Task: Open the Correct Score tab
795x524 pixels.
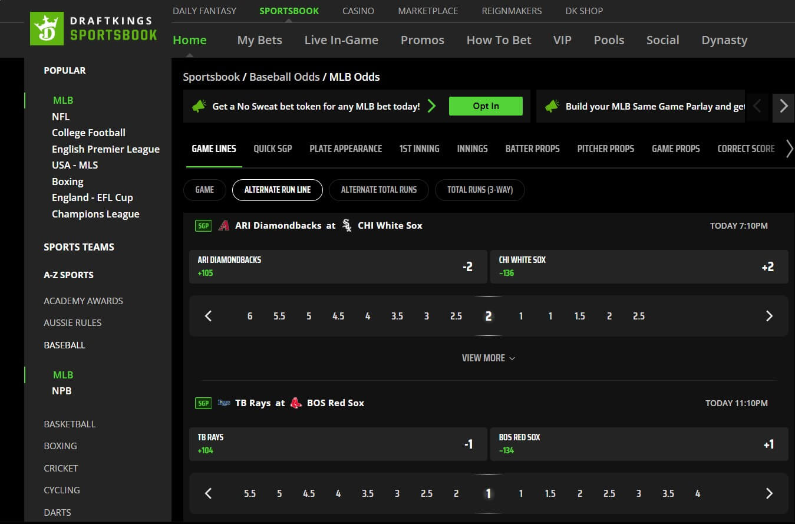Action: [x=746, y=149]
